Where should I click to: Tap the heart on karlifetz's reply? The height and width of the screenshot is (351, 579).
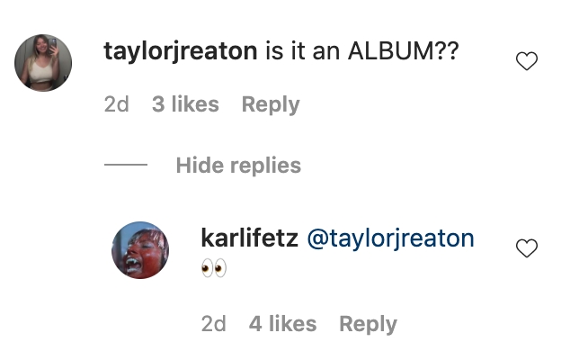527,247
